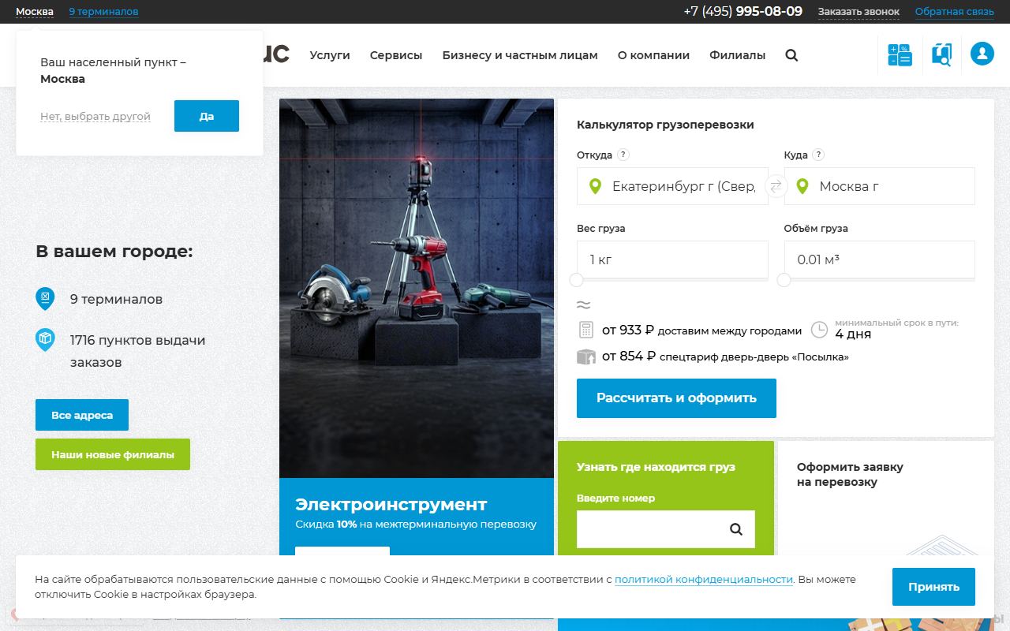Click the calculator icon beside от 933 ₽
The width and height of the screenshot is (1010, 631).
[x=585, y=330]
